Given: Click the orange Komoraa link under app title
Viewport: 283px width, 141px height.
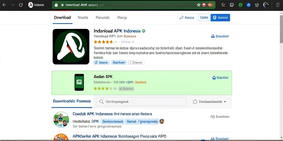Looking at the screenshot, I should coord(130,36).
